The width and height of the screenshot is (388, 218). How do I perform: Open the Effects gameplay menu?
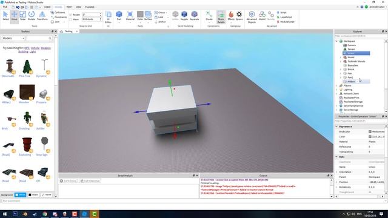(x=231, y=16)
